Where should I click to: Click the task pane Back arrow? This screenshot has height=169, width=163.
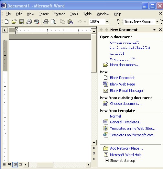[x=101, y=29]
